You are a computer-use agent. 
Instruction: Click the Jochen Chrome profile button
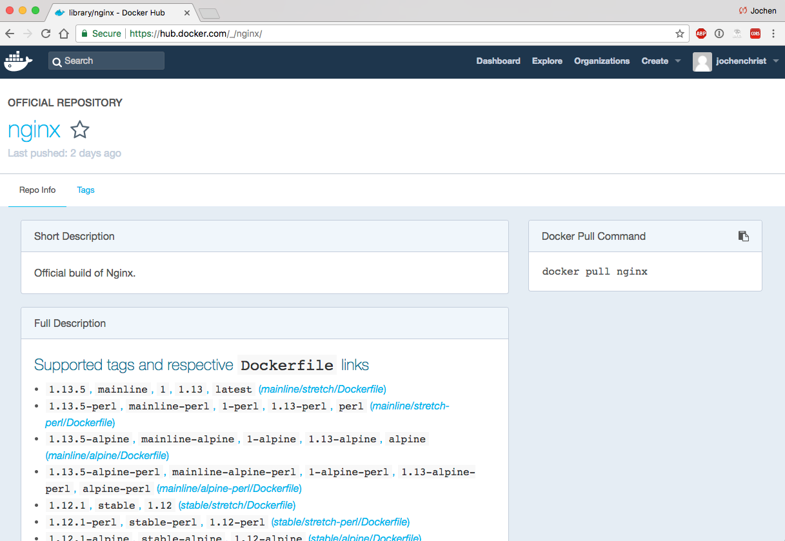pyautogui.click(x=757, y=10)
